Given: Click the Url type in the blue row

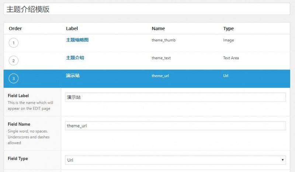Looking at the screenshot, I should (x=226, y=76).
